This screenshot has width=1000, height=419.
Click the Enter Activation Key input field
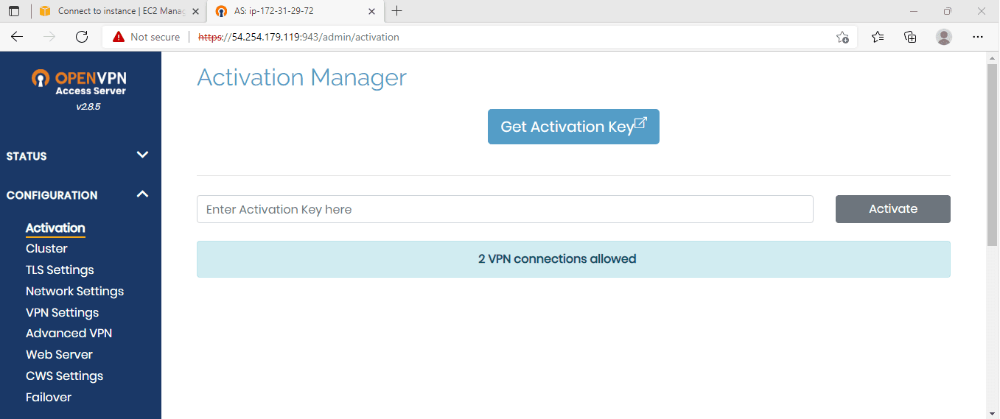(x=505, y=209)
